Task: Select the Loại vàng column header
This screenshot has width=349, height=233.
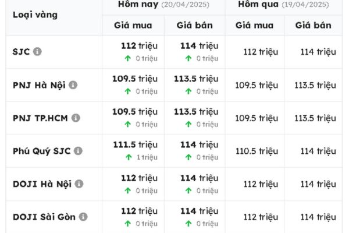Action: tap(35, 15)
